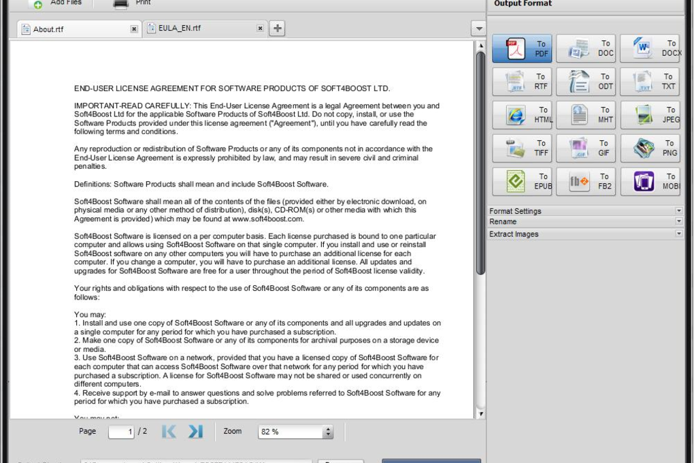Viewport: 694px width, 463px height.
Task: Select the To HTML output format
Action: point(522,115)
